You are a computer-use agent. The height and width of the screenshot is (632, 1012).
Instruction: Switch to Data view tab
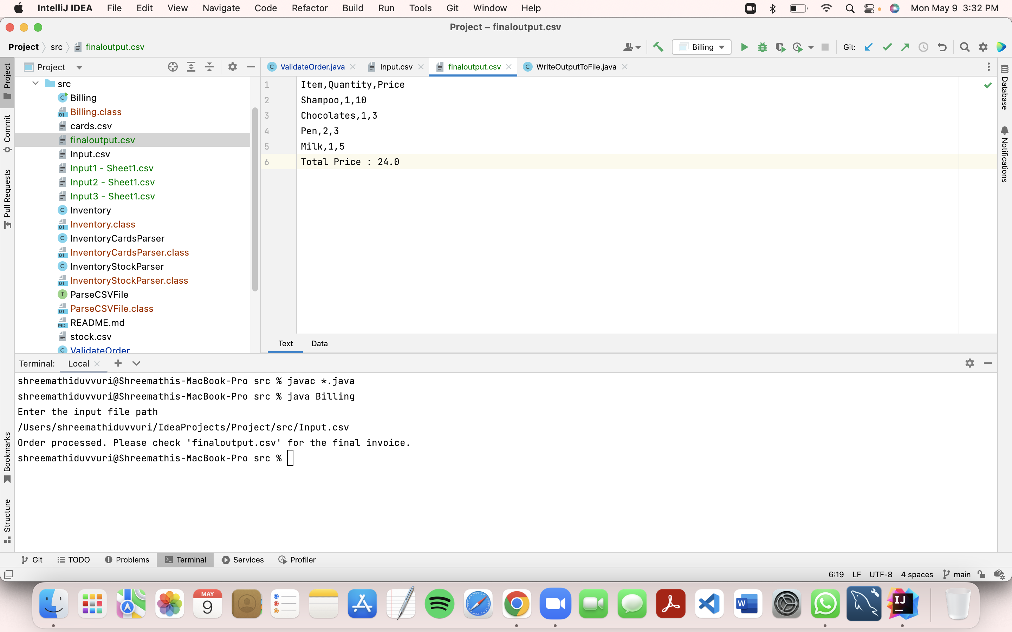click(319, 344)
